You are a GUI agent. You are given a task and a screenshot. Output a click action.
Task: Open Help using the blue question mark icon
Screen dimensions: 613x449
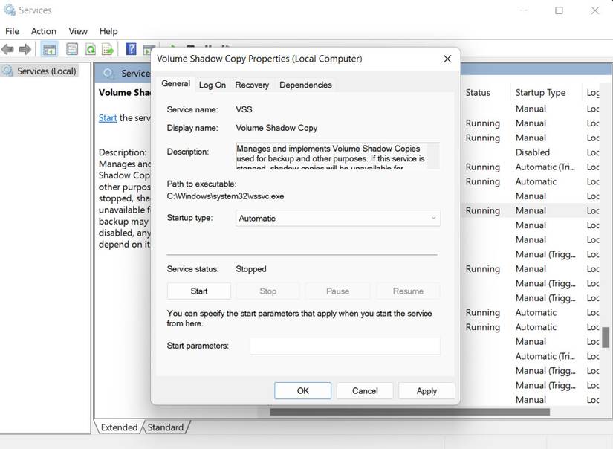tap(130, 49)
